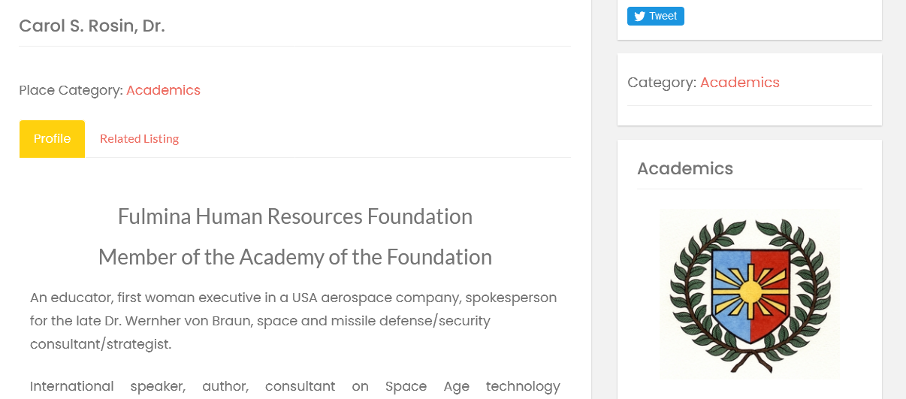This screenshot has width=906, height=399.
Task: Click the International speaker paragraph
Action: 295,386
